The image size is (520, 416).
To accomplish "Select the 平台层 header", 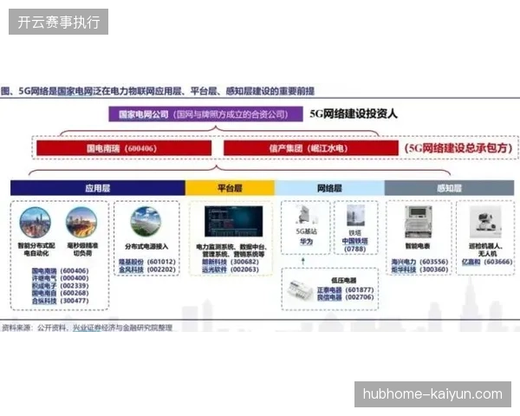I will [x=230, y=188].
